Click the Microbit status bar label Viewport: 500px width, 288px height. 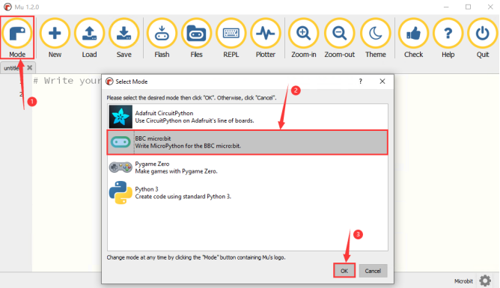click(463, 281)
